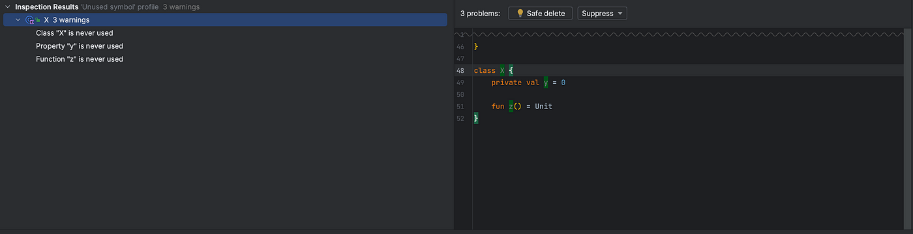Viewport: 913px width, 234px height.
Task: Select the X 3 warnings row
Action: click(x=225, y=20)
